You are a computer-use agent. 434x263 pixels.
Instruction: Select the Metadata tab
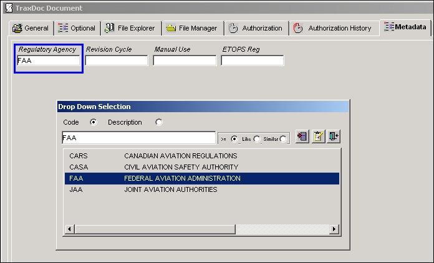click(x=405, y=27)
